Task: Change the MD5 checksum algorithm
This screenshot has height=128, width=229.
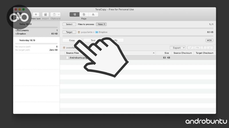Action: tap(209, 40)
